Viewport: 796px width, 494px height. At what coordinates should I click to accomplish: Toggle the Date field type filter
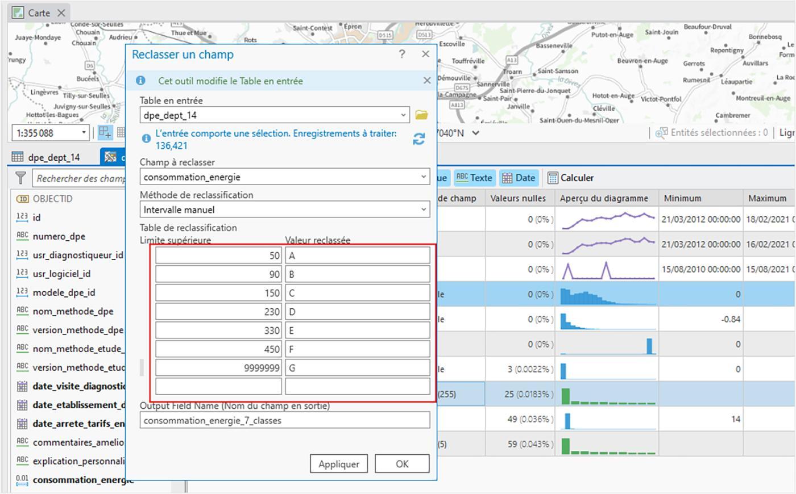pos(519,178)
